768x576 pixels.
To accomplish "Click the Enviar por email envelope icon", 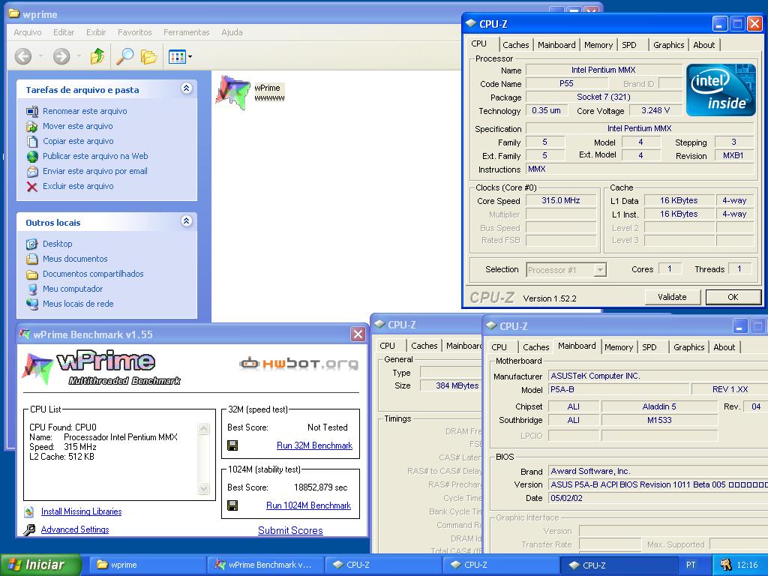I will [32, 172].
